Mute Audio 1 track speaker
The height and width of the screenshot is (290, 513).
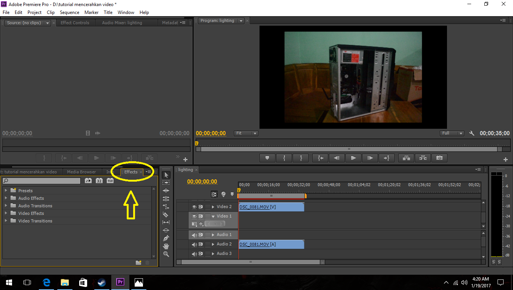point(194,235)
